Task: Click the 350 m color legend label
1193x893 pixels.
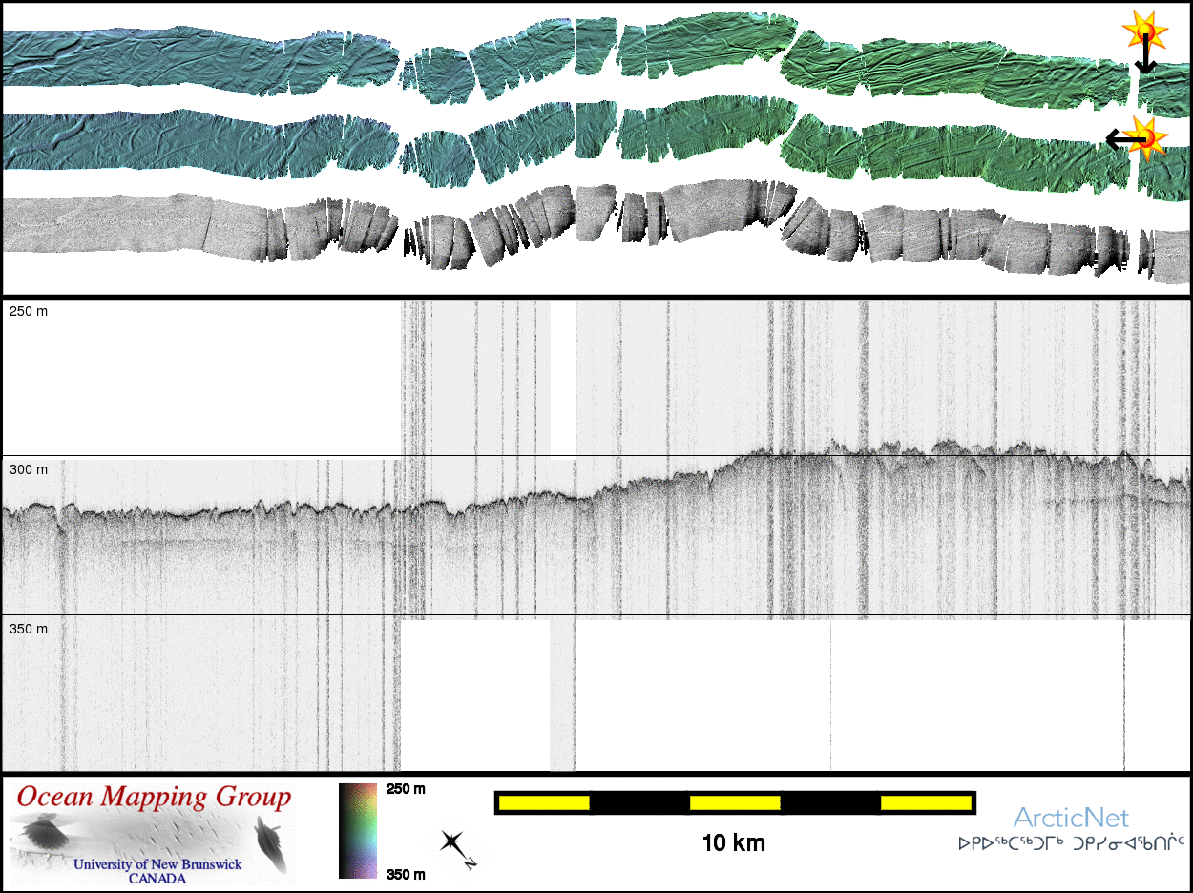Action: tap(406, 873)
